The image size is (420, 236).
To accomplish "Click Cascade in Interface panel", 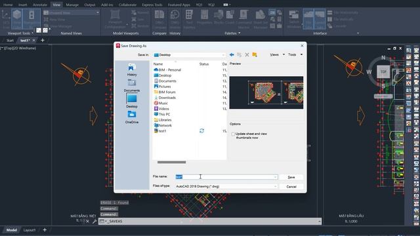I will point(337,26).
